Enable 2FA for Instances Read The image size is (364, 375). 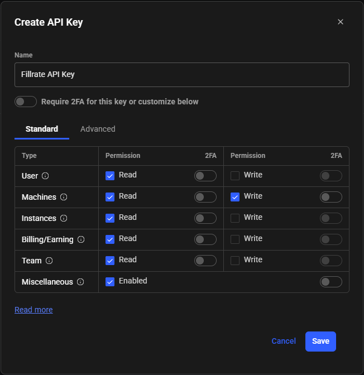coord(205,218)
